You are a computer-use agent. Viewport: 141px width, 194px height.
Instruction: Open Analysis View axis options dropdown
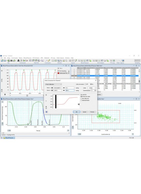[68, 130]
